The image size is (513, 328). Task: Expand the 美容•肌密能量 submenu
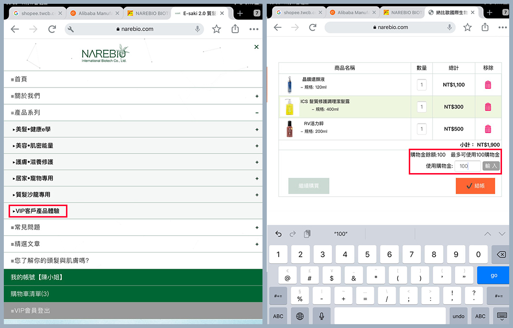click(257, 146)
